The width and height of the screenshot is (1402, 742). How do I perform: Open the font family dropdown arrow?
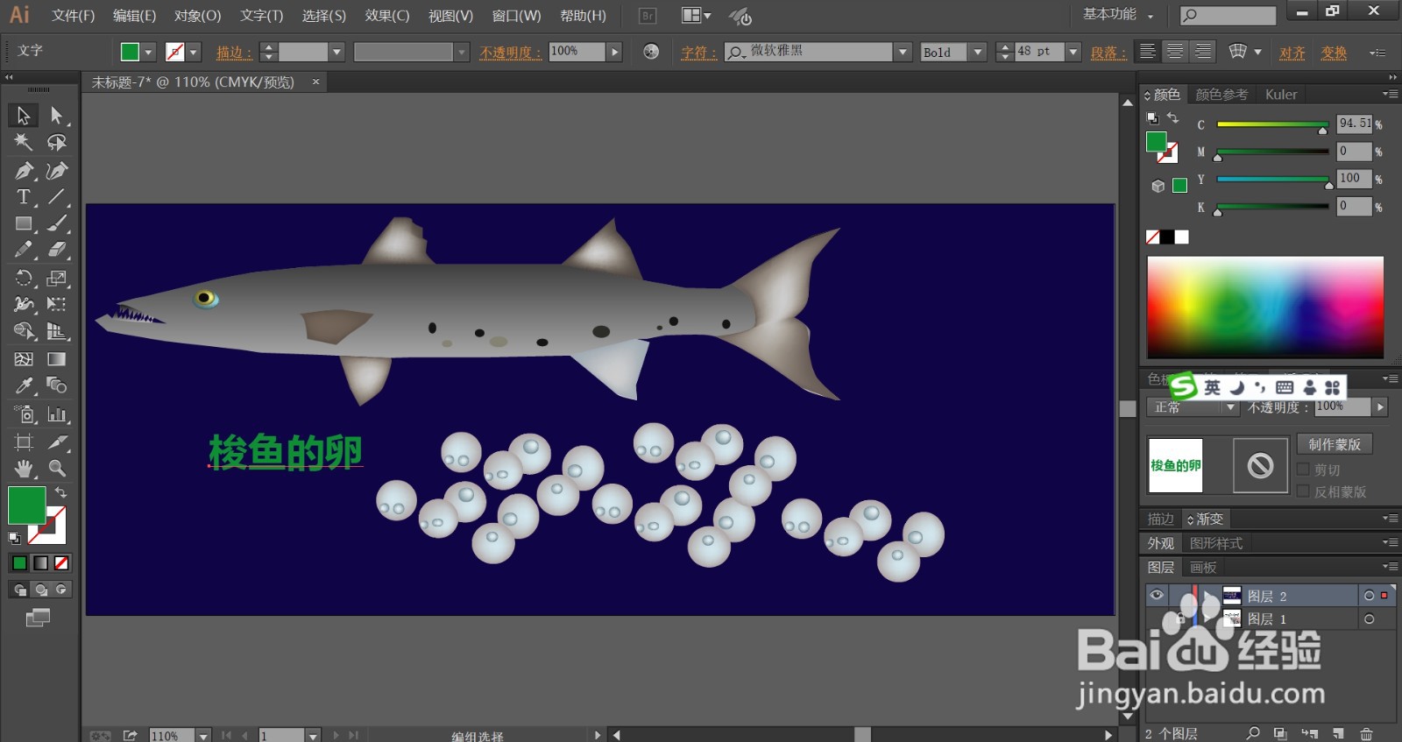903,53
